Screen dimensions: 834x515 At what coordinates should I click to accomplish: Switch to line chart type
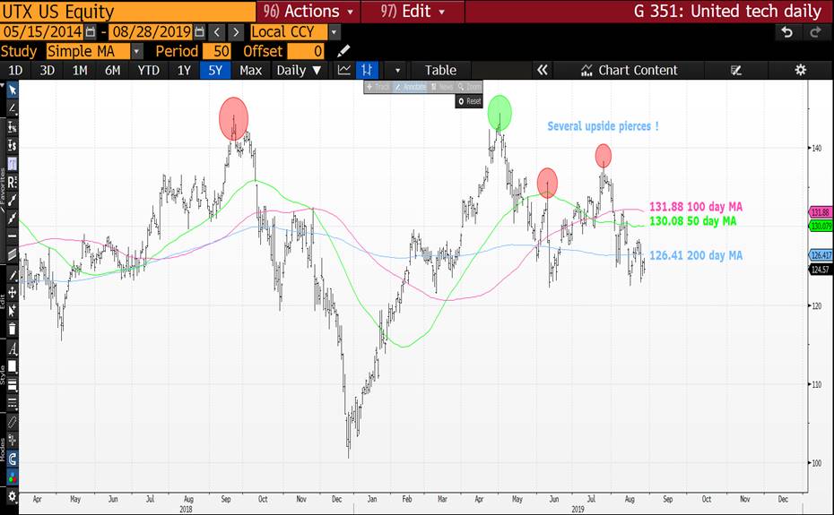click(344, 70)
